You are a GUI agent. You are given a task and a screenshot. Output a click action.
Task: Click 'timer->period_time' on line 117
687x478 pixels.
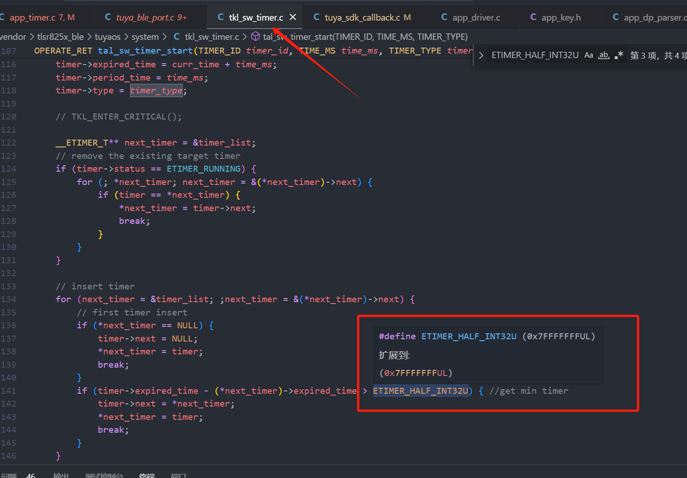[103, 78]
